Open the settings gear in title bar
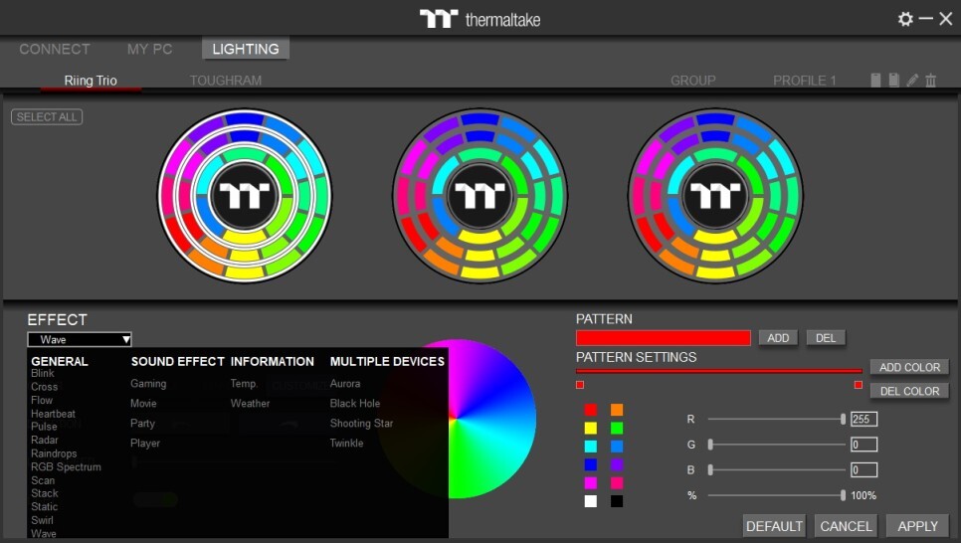Viewport: 961px width, 543px height. [905, 19]
